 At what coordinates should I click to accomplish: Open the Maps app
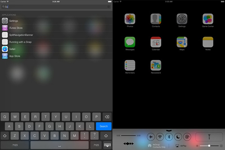[182, 42]
